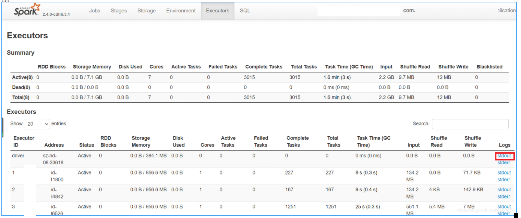The image size is (521, 218).
Task: Open stdout log for executor 3
Action: [x=504, y=206]
